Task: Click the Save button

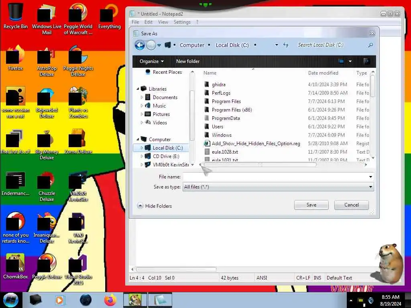Action: tap(311, 205)
